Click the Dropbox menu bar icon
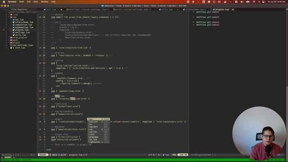Viewport: 288px width, 162px height. 188,2
